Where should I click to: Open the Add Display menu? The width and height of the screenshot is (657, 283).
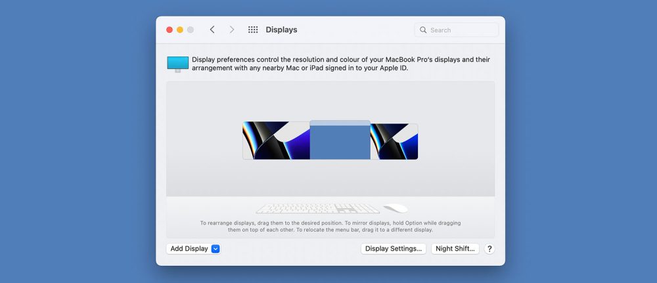click(x=189, y=249)
